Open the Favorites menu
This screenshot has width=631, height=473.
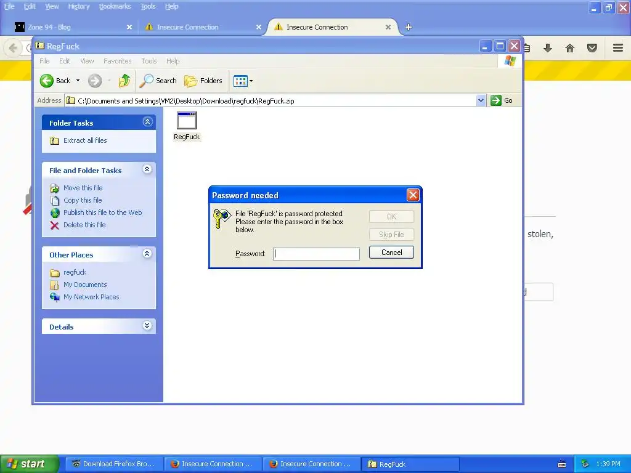click(118, 61)
